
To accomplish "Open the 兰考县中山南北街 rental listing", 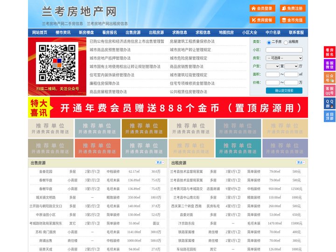I will click(186, 197).
